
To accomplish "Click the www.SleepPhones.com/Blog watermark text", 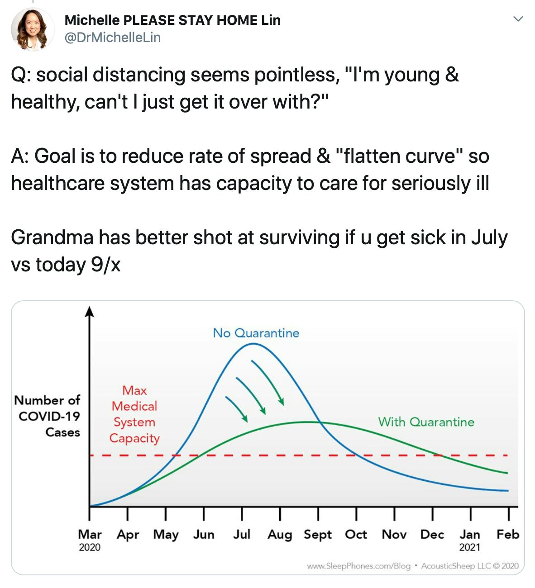I will (x=358, y=566).
